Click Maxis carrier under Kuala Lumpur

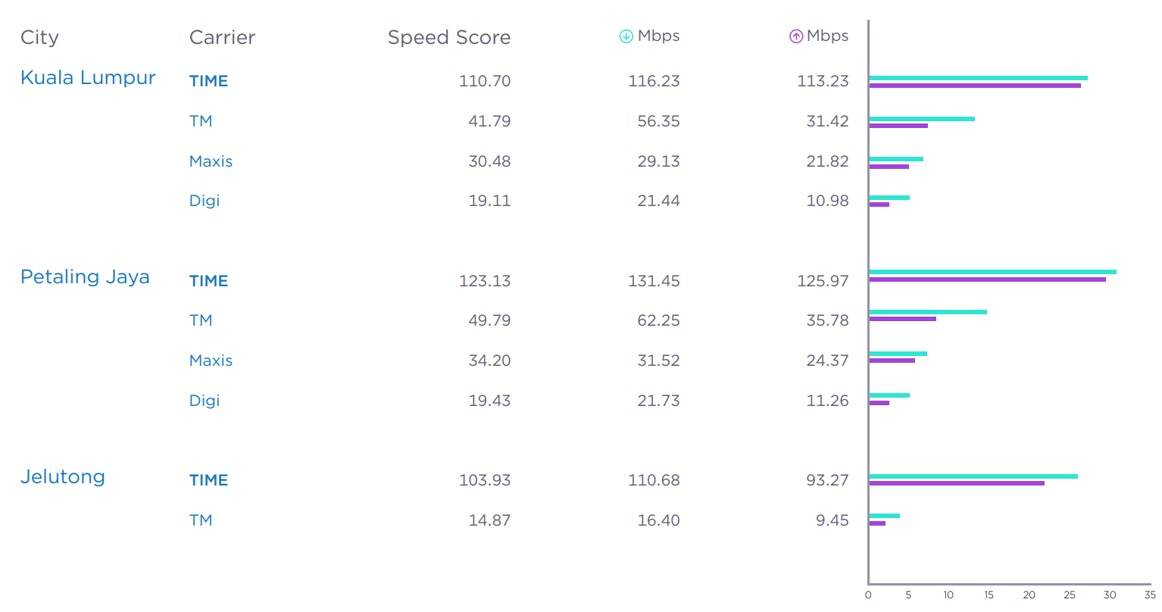click(x=211, y=161)
